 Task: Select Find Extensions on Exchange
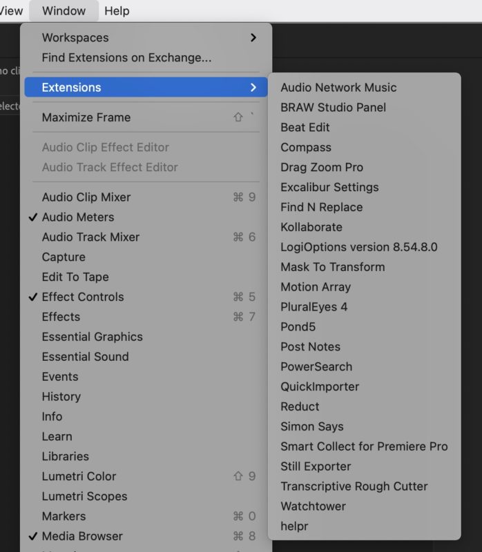pyautogui.click(x=113, y=57)
